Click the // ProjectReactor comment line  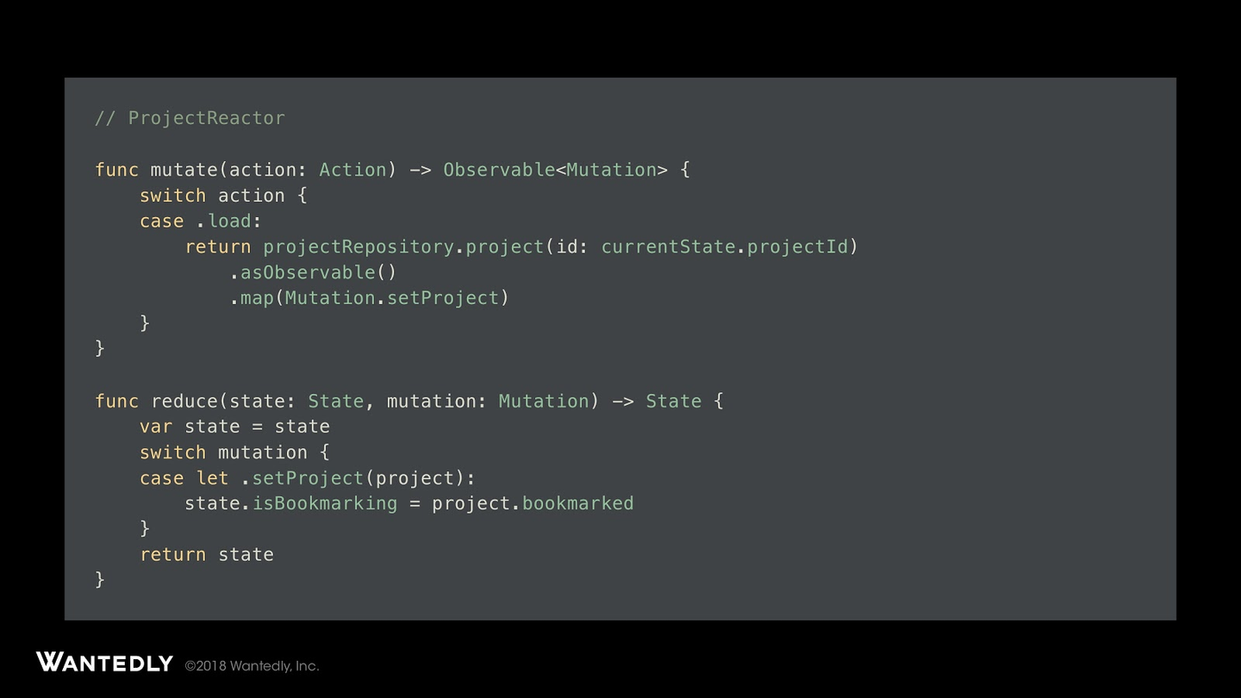pyautogui.click(x=190, y=118)
